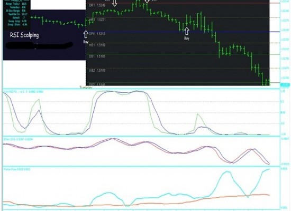Image resolution: width=291 pixels, height=211 pixels.
Task: Click the cyan divider above the bottom subwindow
Action: (x=141, y=167)
